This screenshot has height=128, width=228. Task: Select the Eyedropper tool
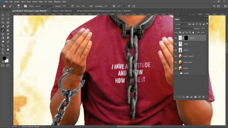click(x=3, y=26)
